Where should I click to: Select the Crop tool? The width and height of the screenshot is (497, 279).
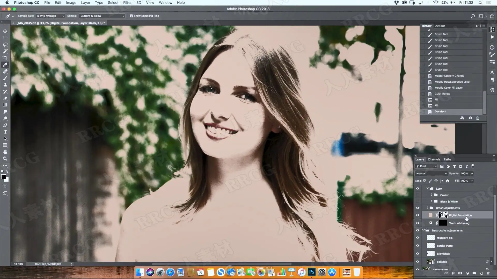click(5, 58)
